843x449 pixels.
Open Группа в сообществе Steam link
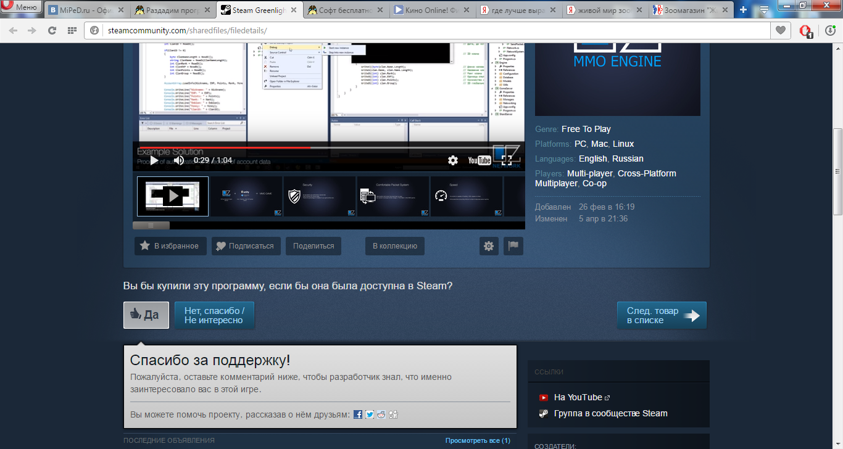pyautogui.click(x=611, y=413)
